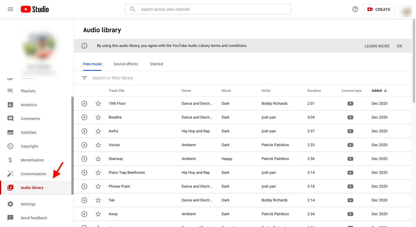
Task: Open Settings from the sidebar
Action: coord(28,204)
